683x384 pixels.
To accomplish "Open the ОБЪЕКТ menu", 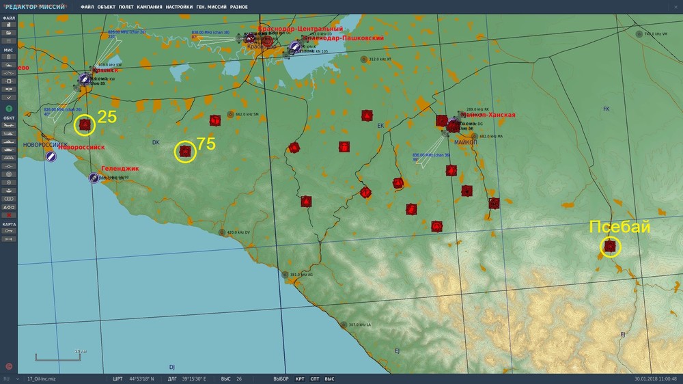I will pyautogui.click(x=106, y=7).
